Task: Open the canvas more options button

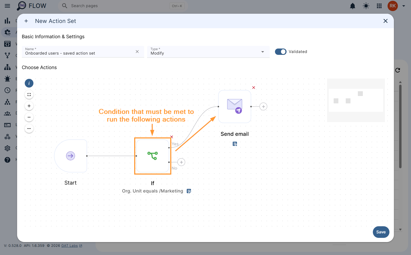Action: 29,128
